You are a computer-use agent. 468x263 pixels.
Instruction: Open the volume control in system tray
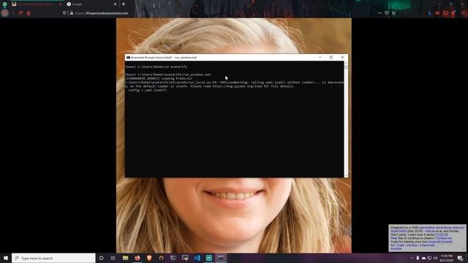point(436,258)
